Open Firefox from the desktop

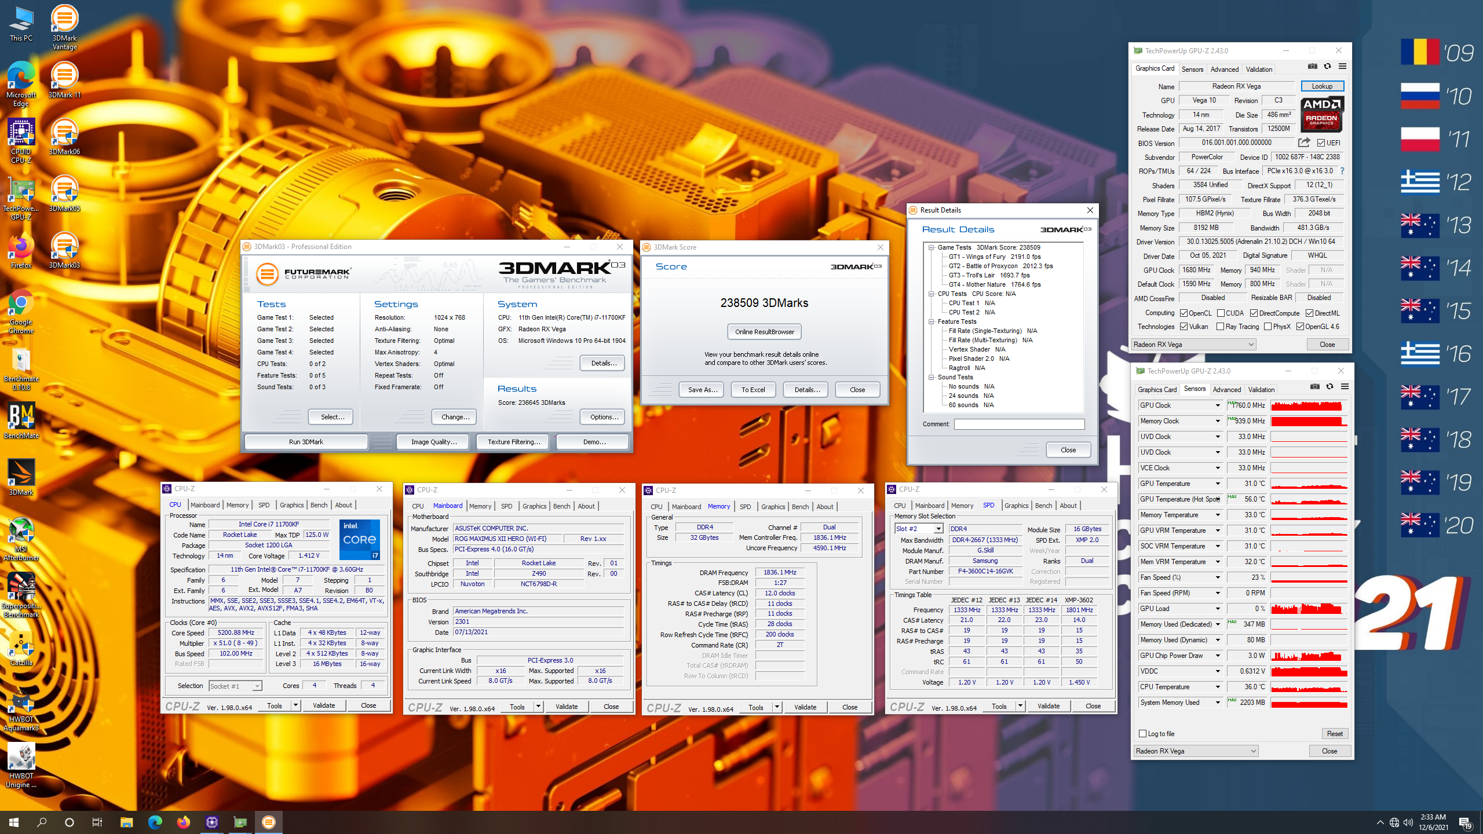point(21,250)
